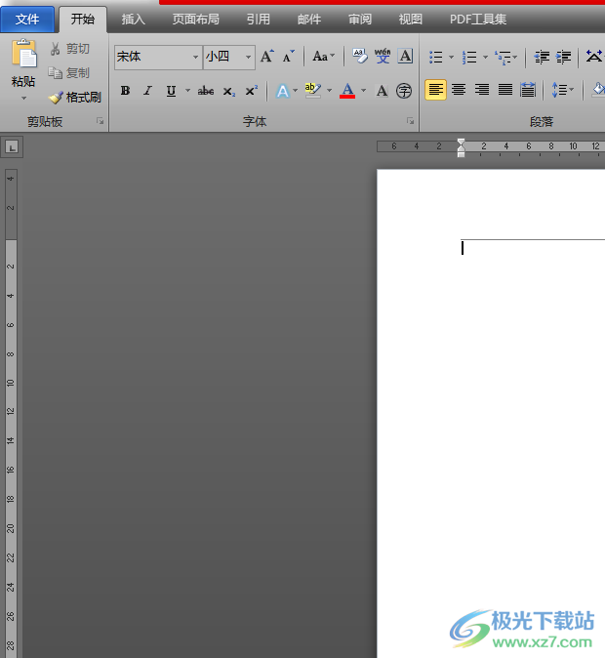Open the 剪贴板 clipboard pane launcher
This screenshot has height=658, width=605.
[x=100, y=121]
